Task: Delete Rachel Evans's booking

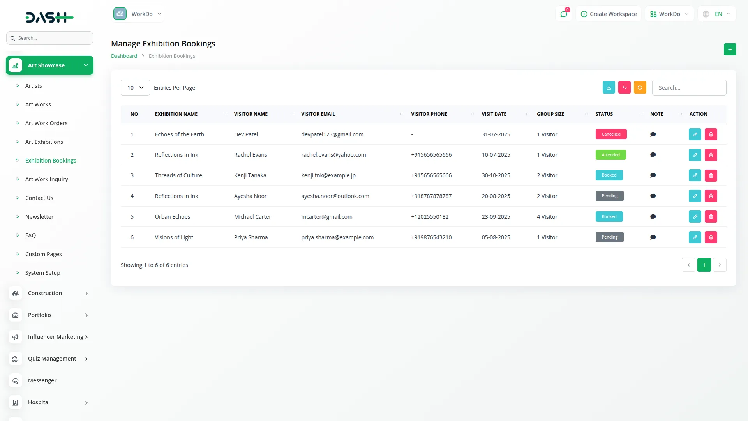Action: click(711, 155)
